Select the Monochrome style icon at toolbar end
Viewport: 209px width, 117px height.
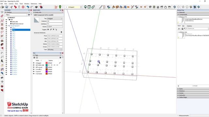[x=199, y=7]
